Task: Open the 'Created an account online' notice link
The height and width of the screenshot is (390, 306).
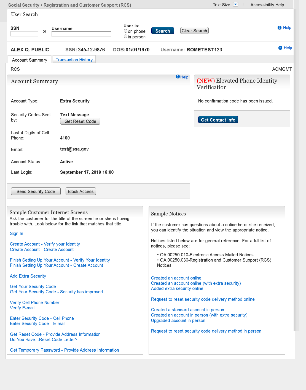Action: point(176,278)
